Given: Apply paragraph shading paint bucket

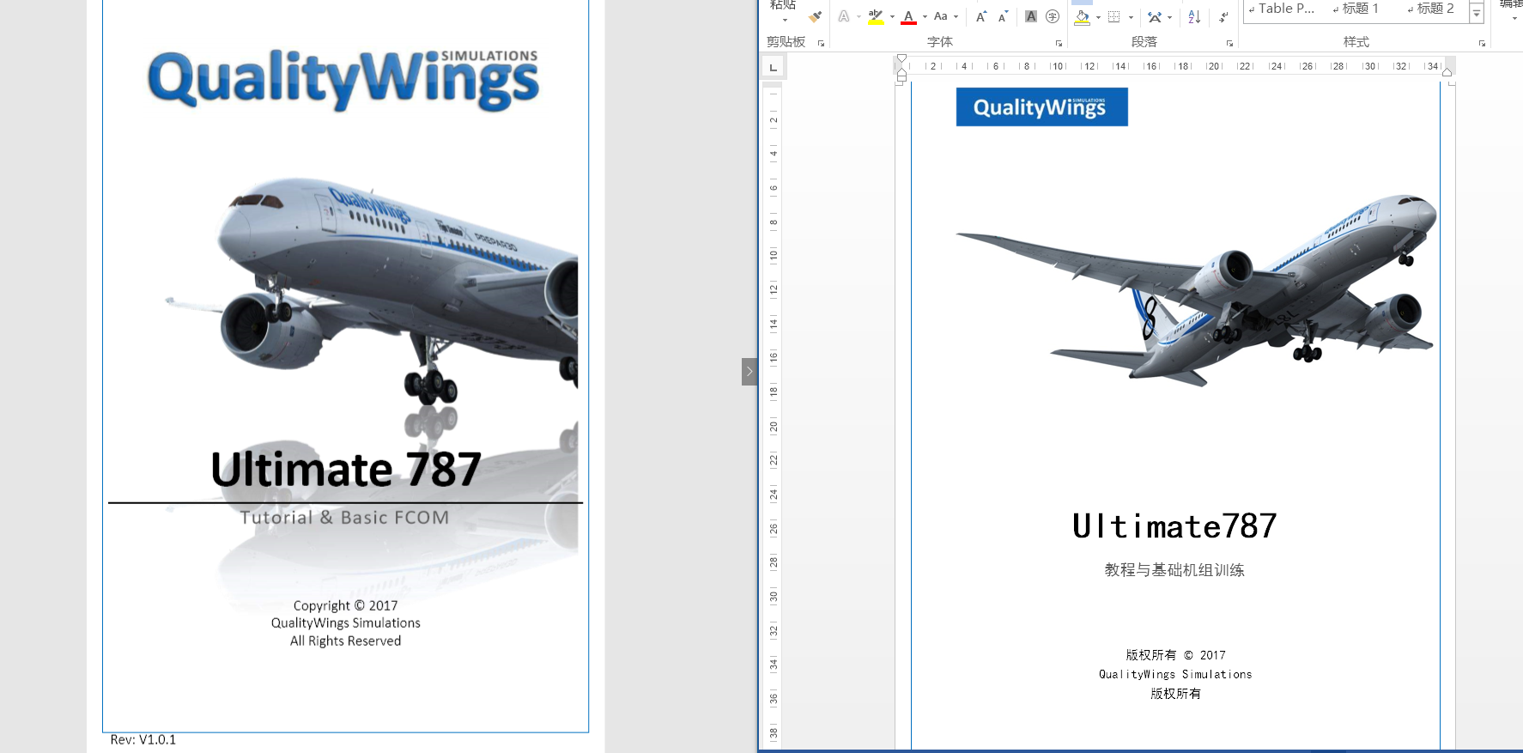Looking at the screenshot, I should (1082, 16).
